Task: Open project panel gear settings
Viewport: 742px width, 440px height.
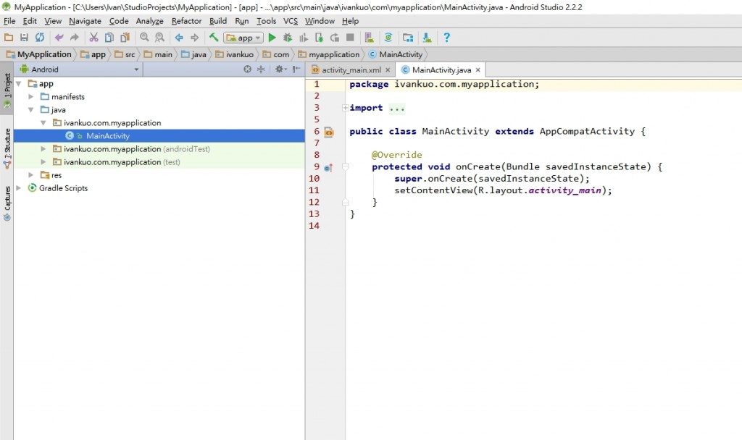Action: (280, 69)
